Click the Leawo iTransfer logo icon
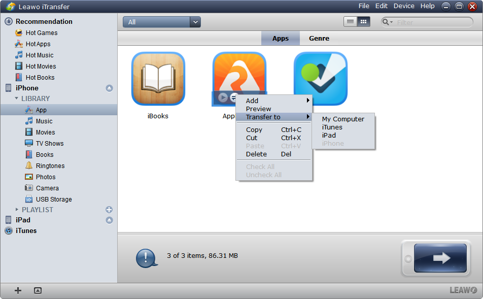 (11, 7)
